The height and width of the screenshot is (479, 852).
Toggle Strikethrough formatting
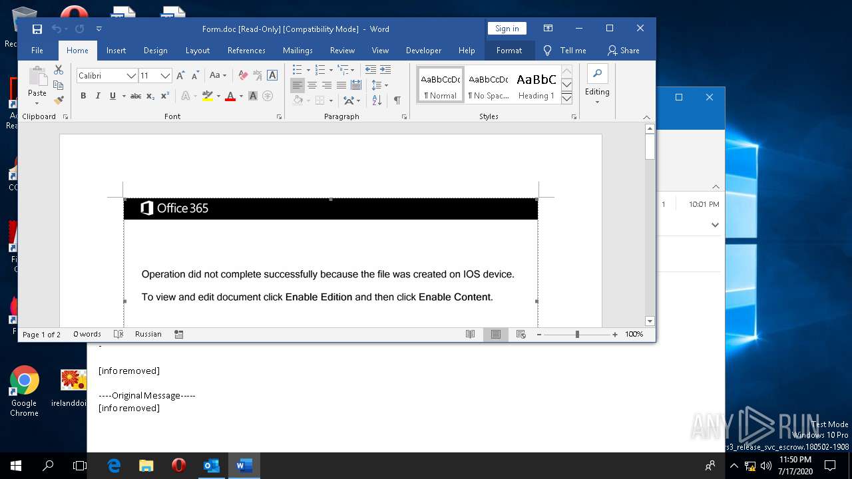pyautogui.click(x=136, y=96)
